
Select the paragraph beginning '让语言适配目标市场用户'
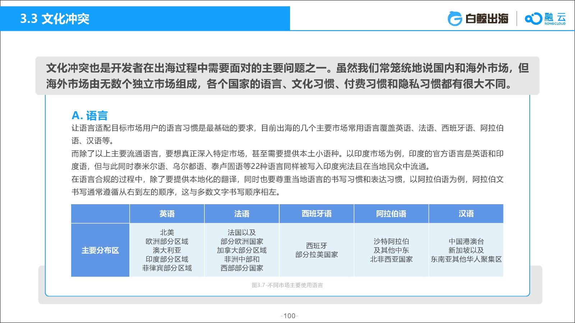click(x=287, y=134)
